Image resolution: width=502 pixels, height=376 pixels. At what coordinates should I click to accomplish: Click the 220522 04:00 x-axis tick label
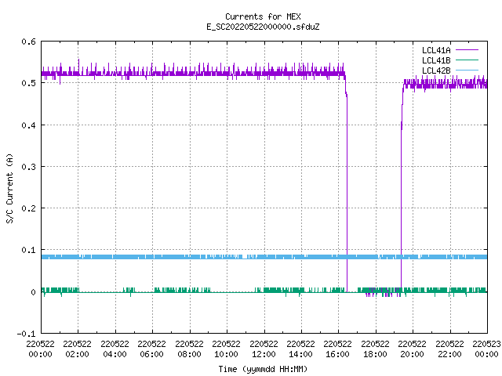point(115,349)
